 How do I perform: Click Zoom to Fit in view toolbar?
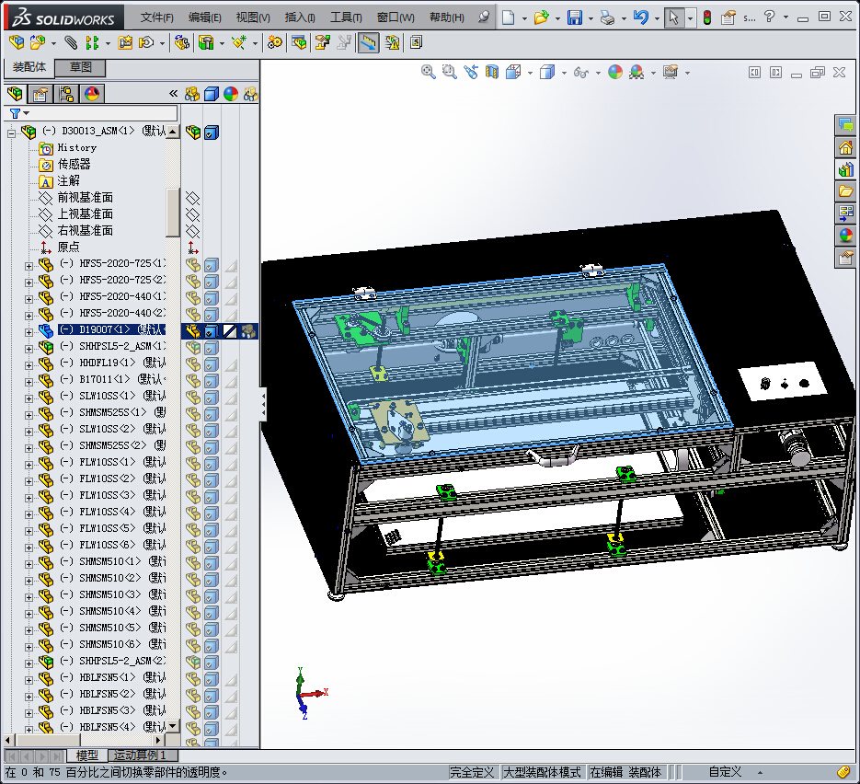(x=428, y=72)
